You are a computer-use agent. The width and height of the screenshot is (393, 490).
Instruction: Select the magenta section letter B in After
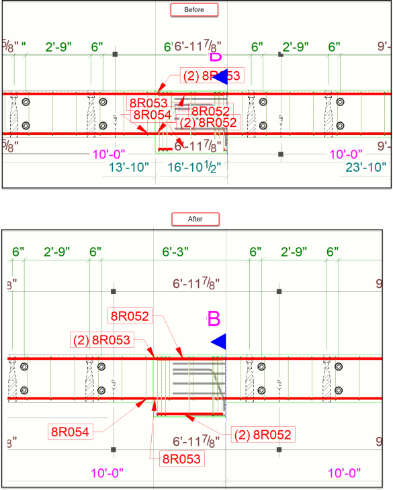(214, 319)
